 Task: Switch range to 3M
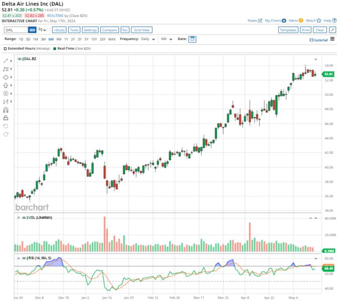coord(43,39)
